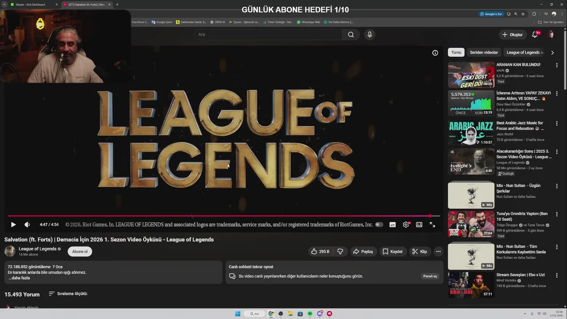The height and width of the screenshot is (319, 567).
Task: Open the Sıralama ölçütü sort dropdown
Action: [68, 294]
